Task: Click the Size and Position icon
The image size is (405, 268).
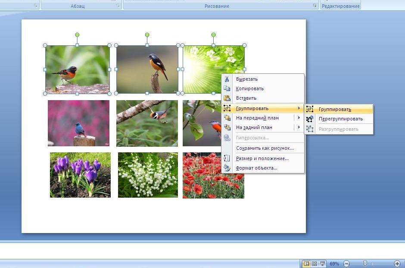Action: tap(227, 158)
